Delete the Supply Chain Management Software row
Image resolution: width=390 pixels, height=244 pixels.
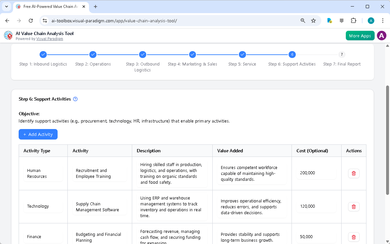coord(353,207)
